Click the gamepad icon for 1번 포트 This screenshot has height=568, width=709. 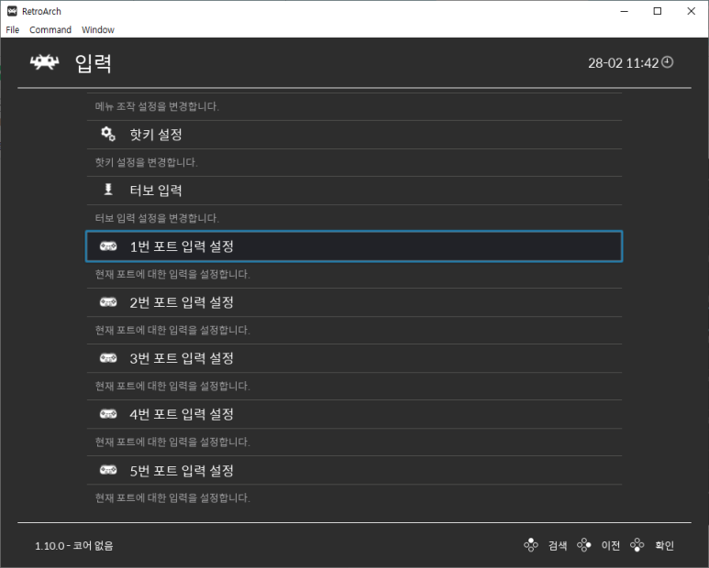[x=108, y=246]
